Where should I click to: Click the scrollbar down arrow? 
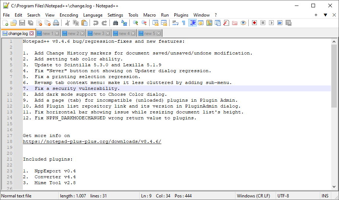coord(334,187)
